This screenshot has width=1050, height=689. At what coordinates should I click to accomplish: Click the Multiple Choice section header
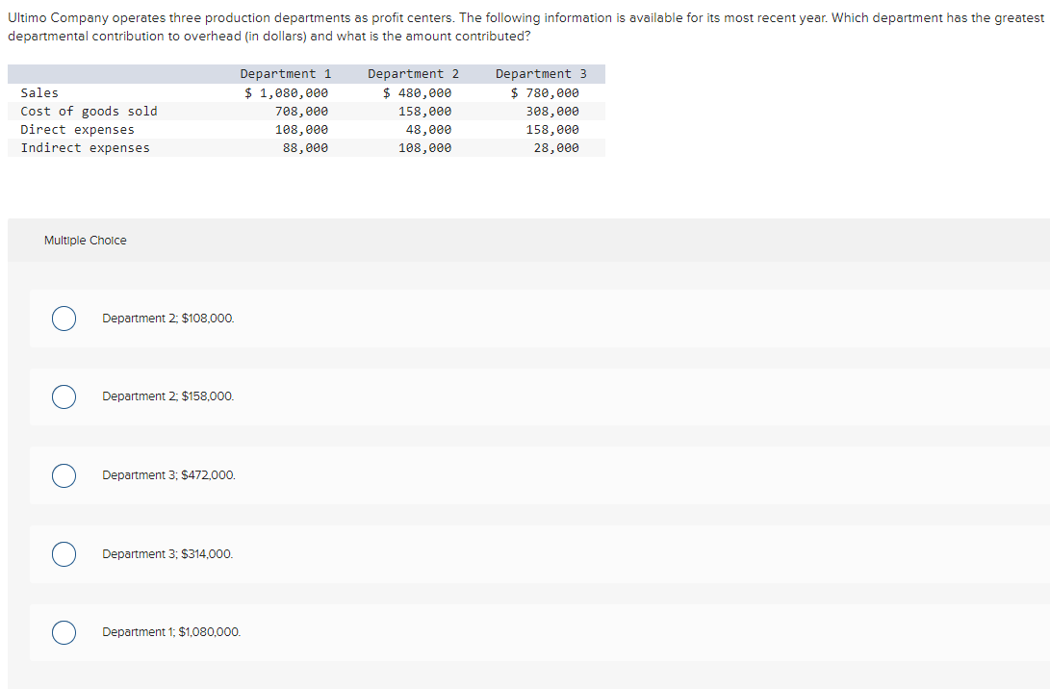pos(85,240)
